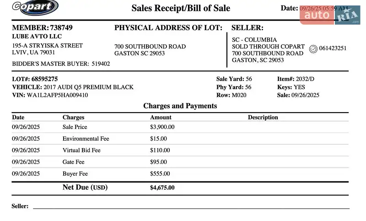Click the Keys: YES field
This screenshot has width=366, height=221.
(291, 87)
